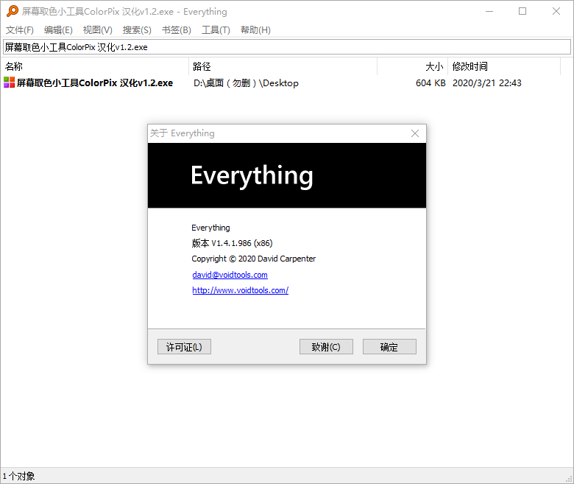574x484 pixels.
Task: Maximize the Everything main window
Action: coord(522,11)
